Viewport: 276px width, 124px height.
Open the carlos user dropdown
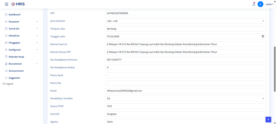click(270, 4)
